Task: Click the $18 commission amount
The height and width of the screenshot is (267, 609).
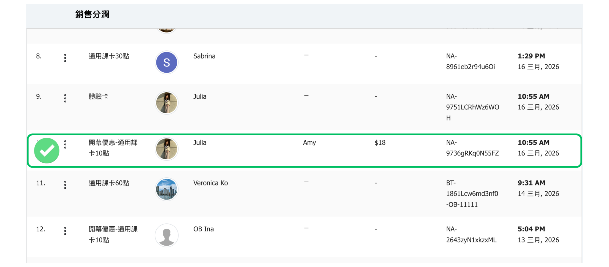Action: (380, 143)
